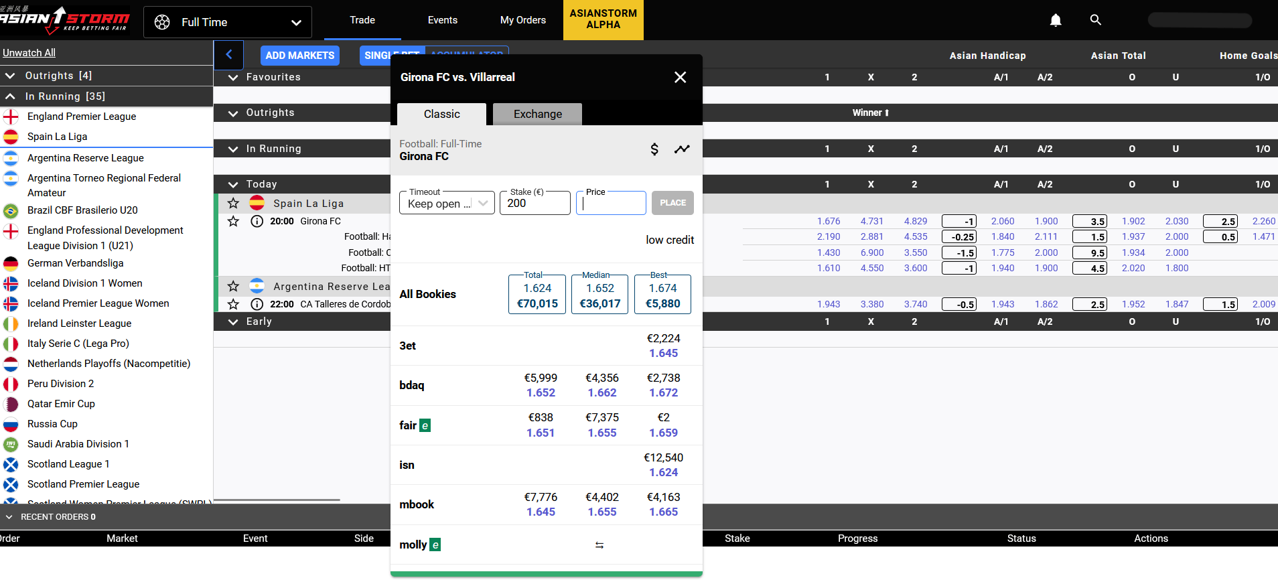This screenshot has height=580, width=1278.
Task: Click the Russia flag for Russia Cup
Action: pos(11,424)
